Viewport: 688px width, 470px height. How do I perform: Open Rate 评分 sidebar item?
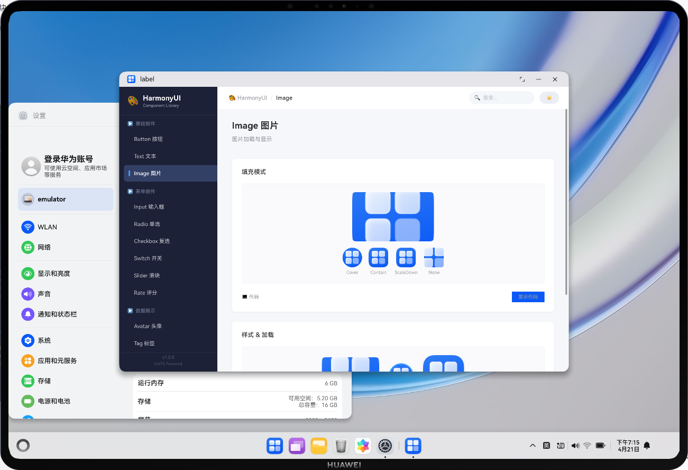point(170,293)
